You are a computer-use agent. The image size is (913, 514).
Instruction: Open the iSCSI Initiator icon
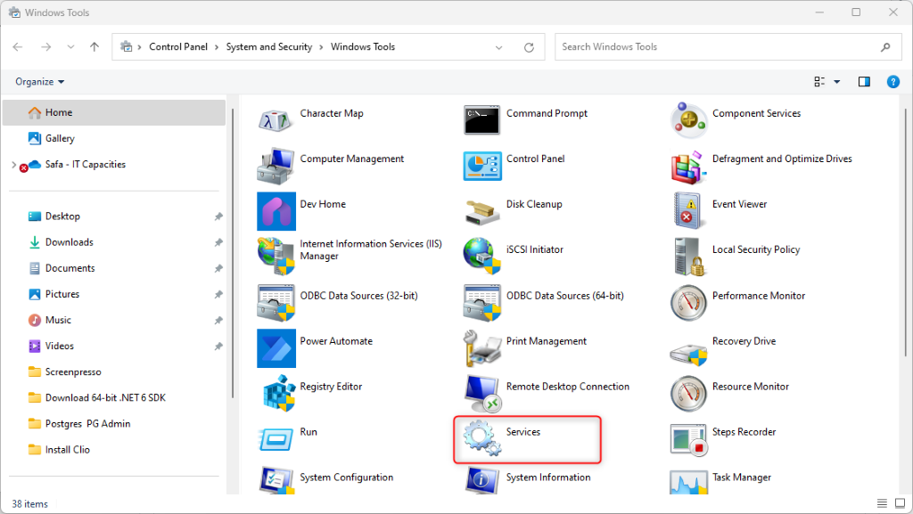coord(482,257)
